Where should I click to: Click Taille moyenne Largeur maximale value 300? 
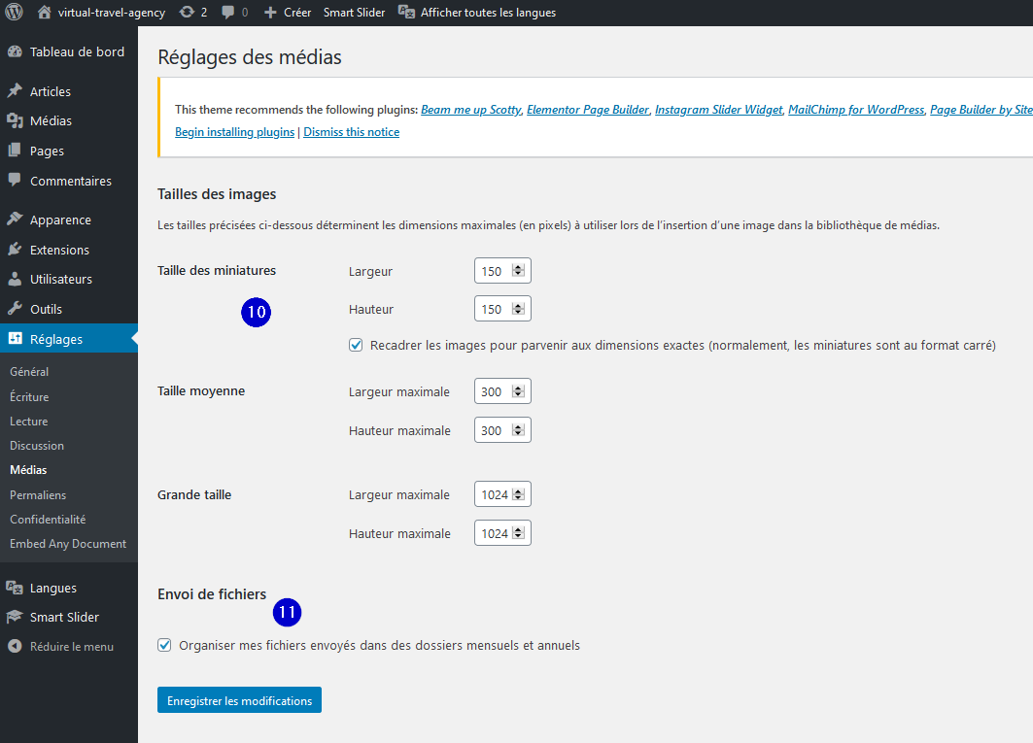tap(492, 391)
